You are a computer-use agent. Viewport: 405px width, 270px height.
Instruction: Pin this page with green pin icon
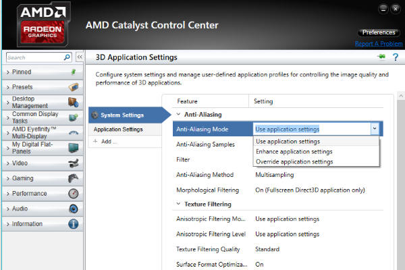coord(381,57)
